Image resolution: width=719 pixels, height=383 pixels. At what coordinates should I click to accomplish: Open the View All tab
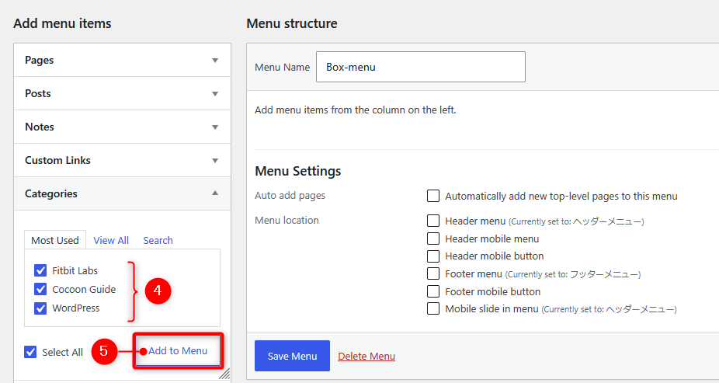111,240
